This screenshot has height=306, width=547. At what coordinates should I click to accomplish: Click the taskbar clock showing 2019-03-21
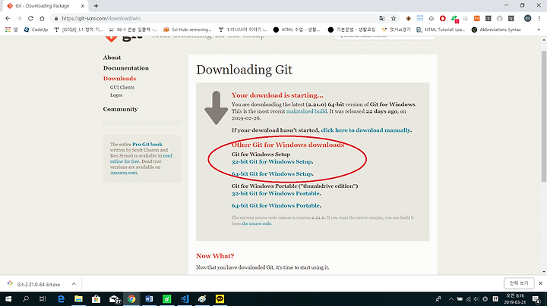coord(515,299)
